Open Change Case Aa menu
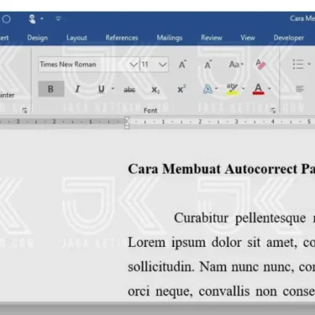The image size is (315, 315). pos(236,65)
